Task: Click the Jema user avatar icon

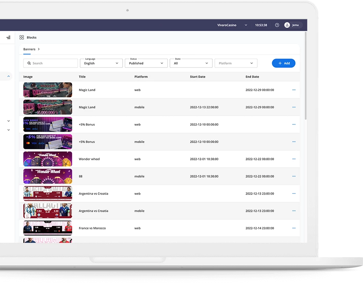Action: [287, 25]
